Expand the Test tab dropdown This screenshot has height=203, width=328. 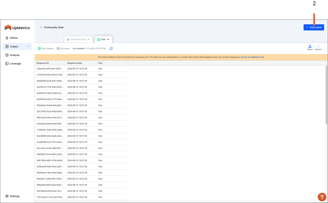tap(108, 39)
